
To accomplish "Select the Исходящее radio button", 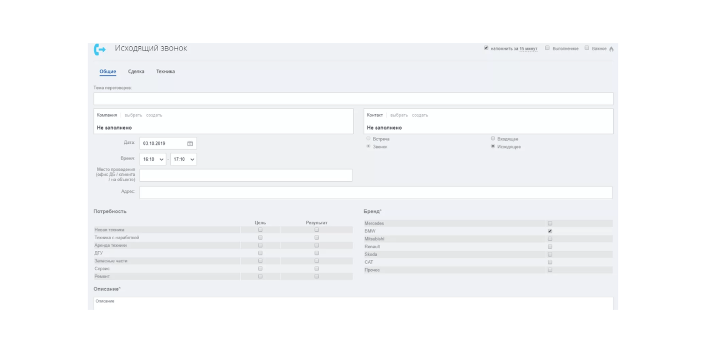I will [x=493, y=146].
